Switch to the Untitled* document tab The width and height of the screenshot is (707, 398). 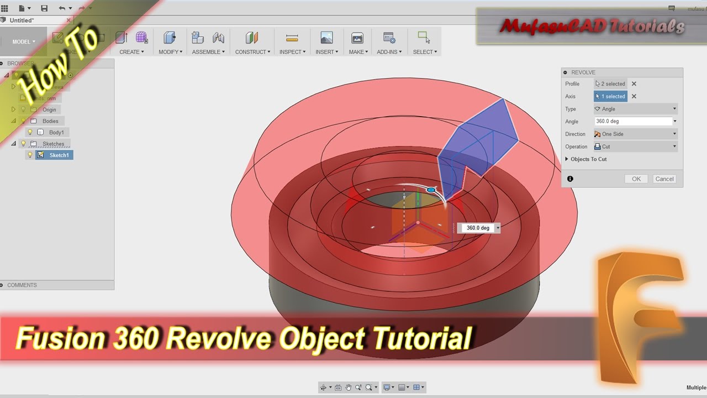22,20
